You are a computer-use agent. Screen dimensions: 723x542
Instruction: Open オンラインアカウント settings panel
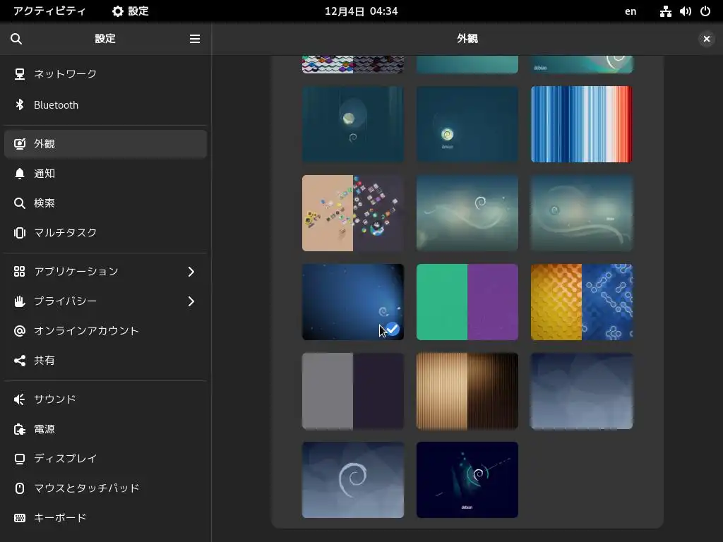[x=106, y=331]
